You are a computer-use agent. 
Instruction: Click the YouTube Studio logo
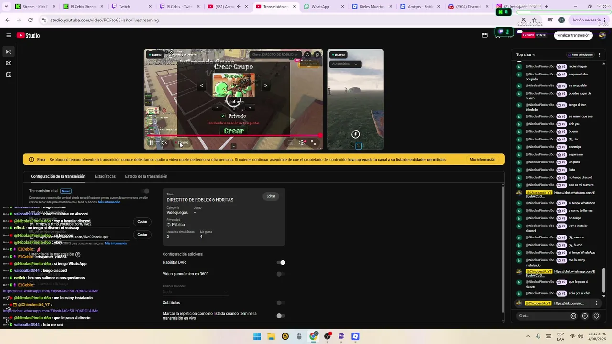coord(28,35)
